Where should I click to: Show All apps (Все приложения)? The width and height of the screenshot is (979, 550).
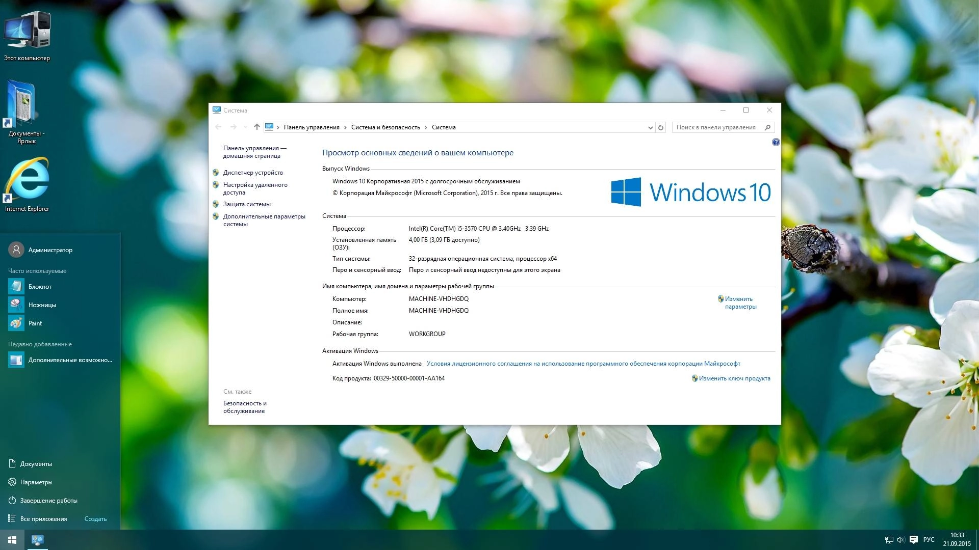38,519
